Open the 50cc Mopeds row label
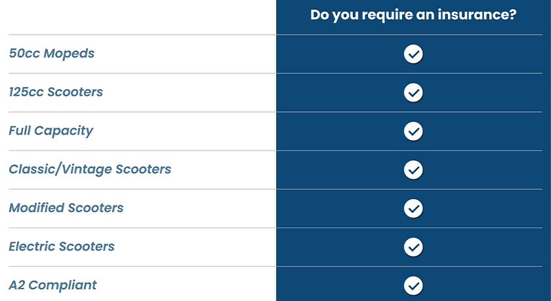The image size is (551, 301). (52, 54)
